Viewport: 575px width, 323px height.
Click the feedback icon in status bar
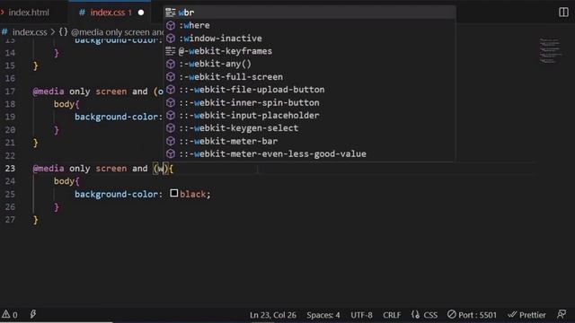pos(562,314)
